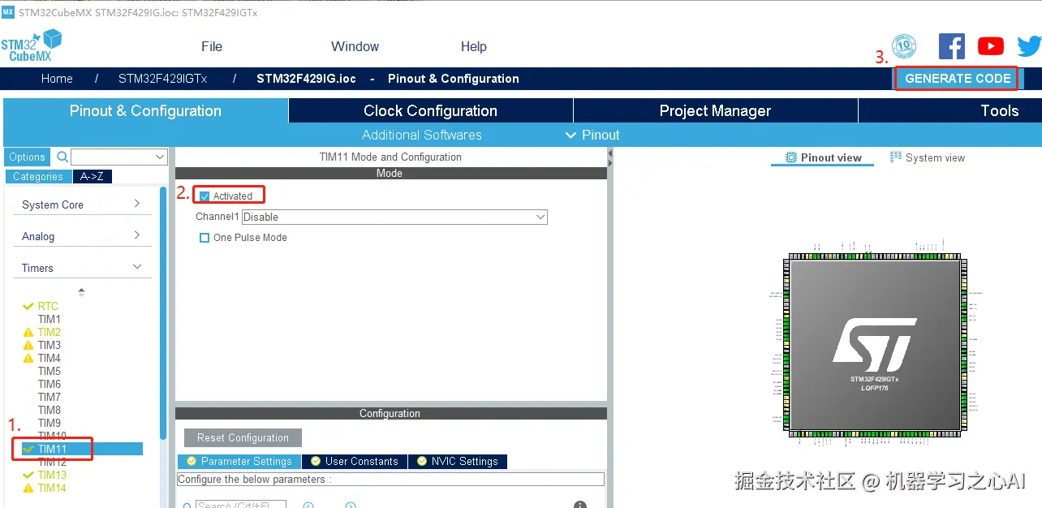
Task: Click the warning icon beside TIM2
Action: [x=28, y=332]
